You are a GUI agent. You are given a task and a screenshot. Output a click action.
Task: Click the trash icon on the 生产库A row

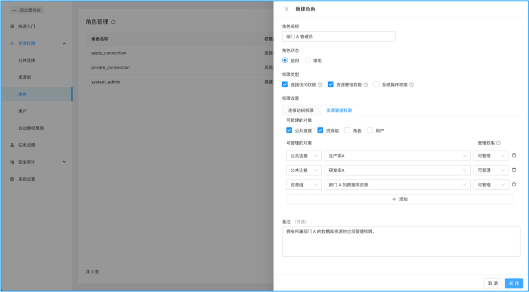(513, 156)
